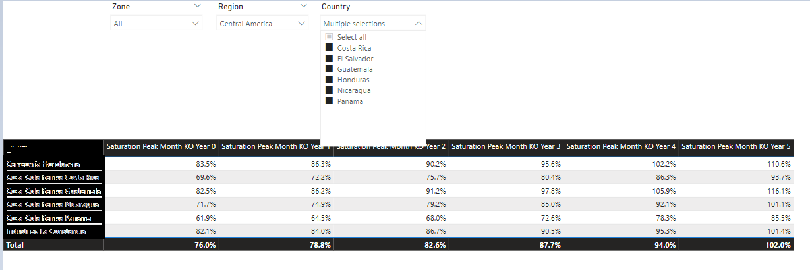Screen dimensions: 810x270
Task: Click the 69.6% cell
Action: click(161, 177)
